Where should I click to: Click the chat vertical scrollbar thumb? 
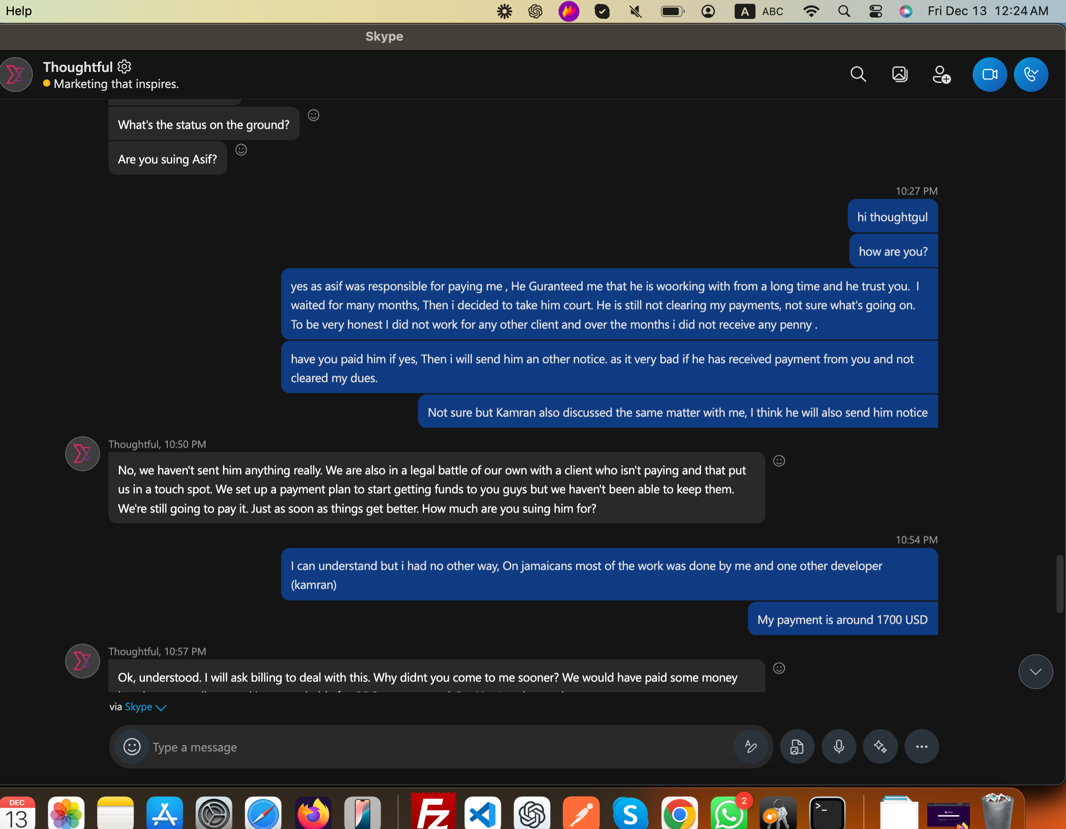click(x=1060, y=583)
